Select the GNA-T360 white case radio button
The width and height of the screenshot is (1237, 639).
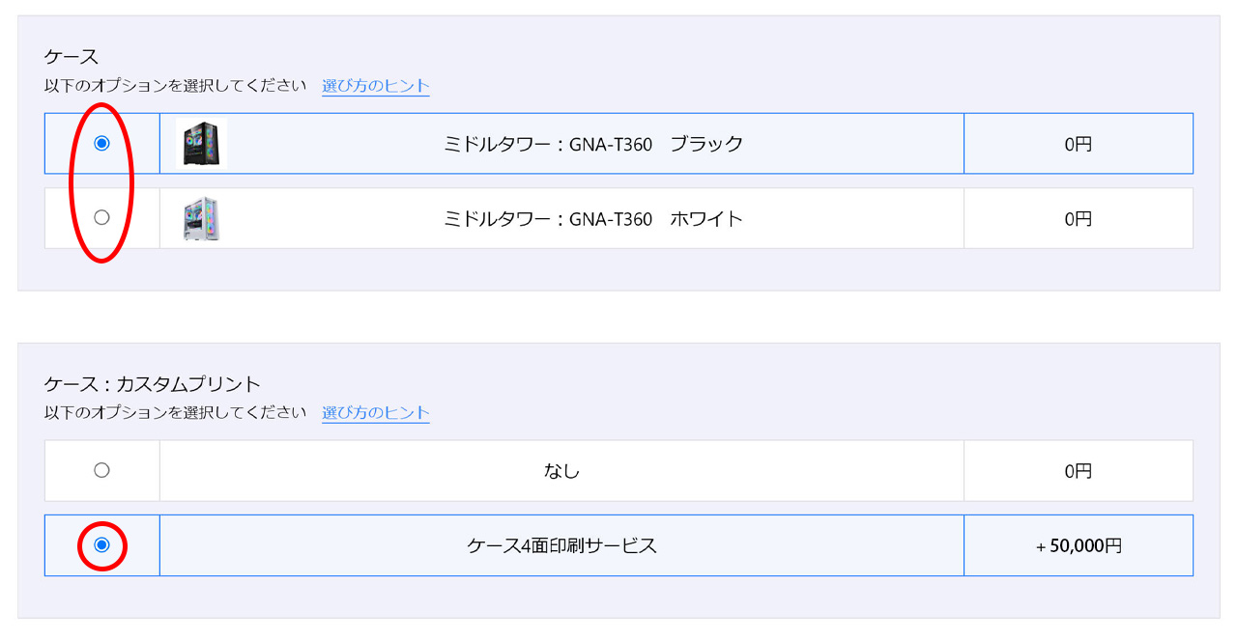(x=101, y=217)
